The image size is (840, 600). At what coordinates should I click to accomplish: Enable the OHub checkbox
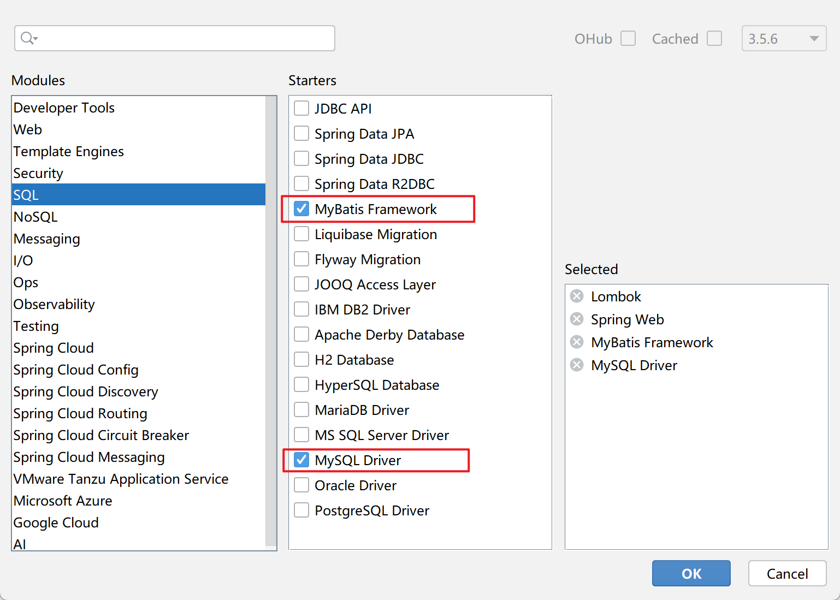click(x=628, y=38)
